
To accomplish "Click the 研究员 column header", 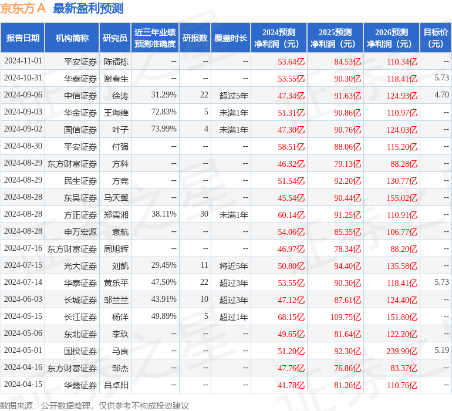I will point(115,38).
